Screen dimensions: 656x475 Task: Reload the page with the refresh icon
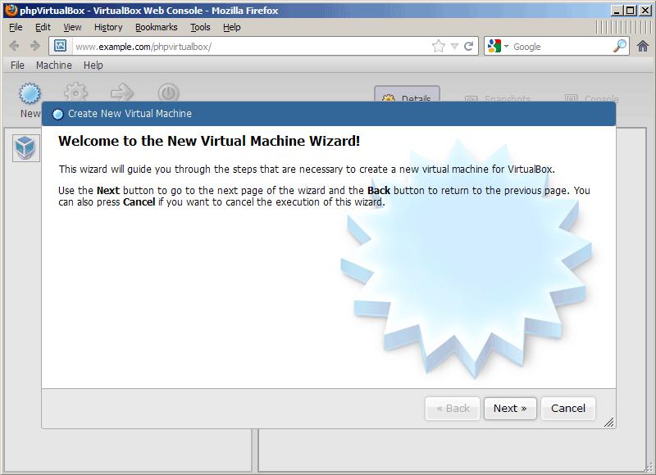click(x=469, y=47)
